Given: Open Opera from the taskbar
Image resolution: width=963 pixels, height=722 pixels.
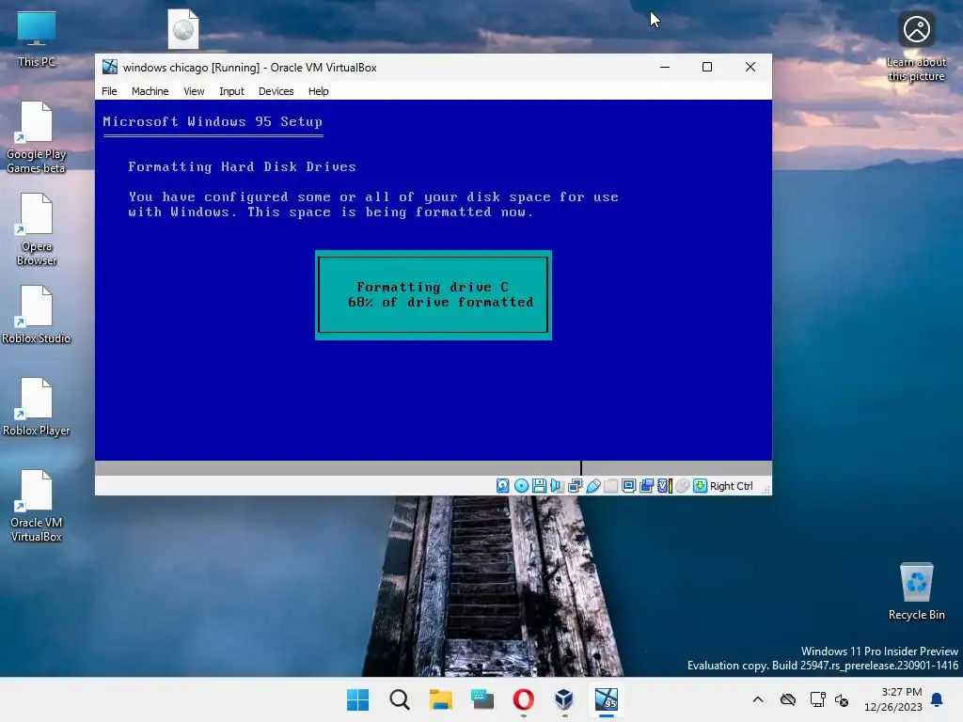Looking at the screenshot, I should pos(523,699).
